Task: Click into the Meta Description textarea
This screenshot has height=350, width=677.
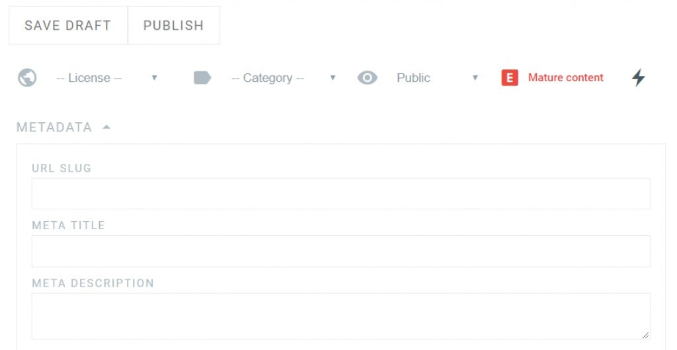Action: tap(340, 316)
